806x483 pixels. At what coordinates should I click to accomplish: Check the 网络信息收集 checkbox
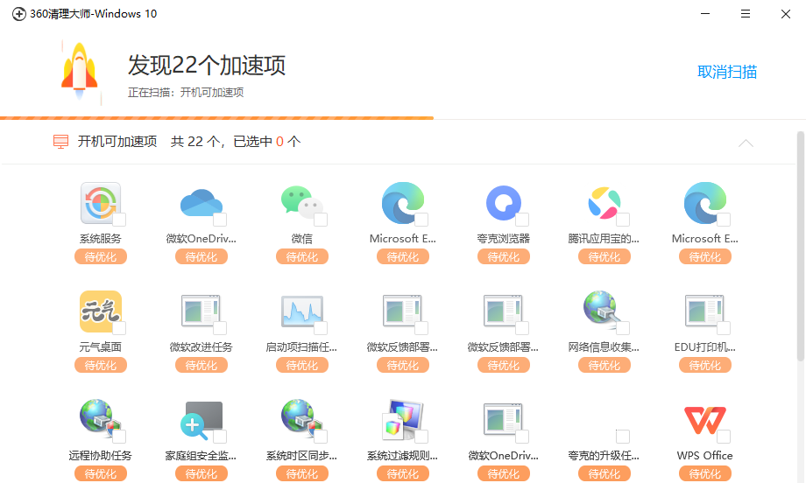click(x=623, y=328)
